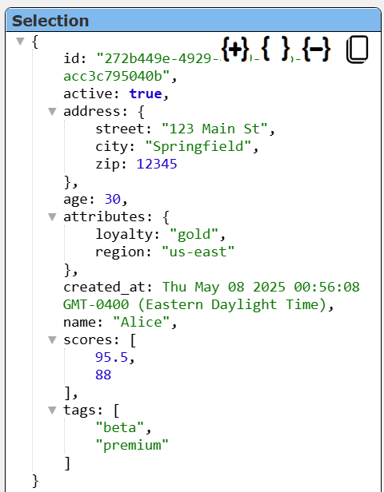Collapse the tags array
This screenshot has width=384, height=492.
(x=52, y=410)
